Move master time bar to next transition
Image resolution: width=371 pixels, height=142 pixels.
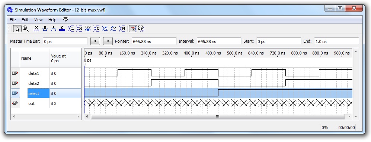click(108, 41)
